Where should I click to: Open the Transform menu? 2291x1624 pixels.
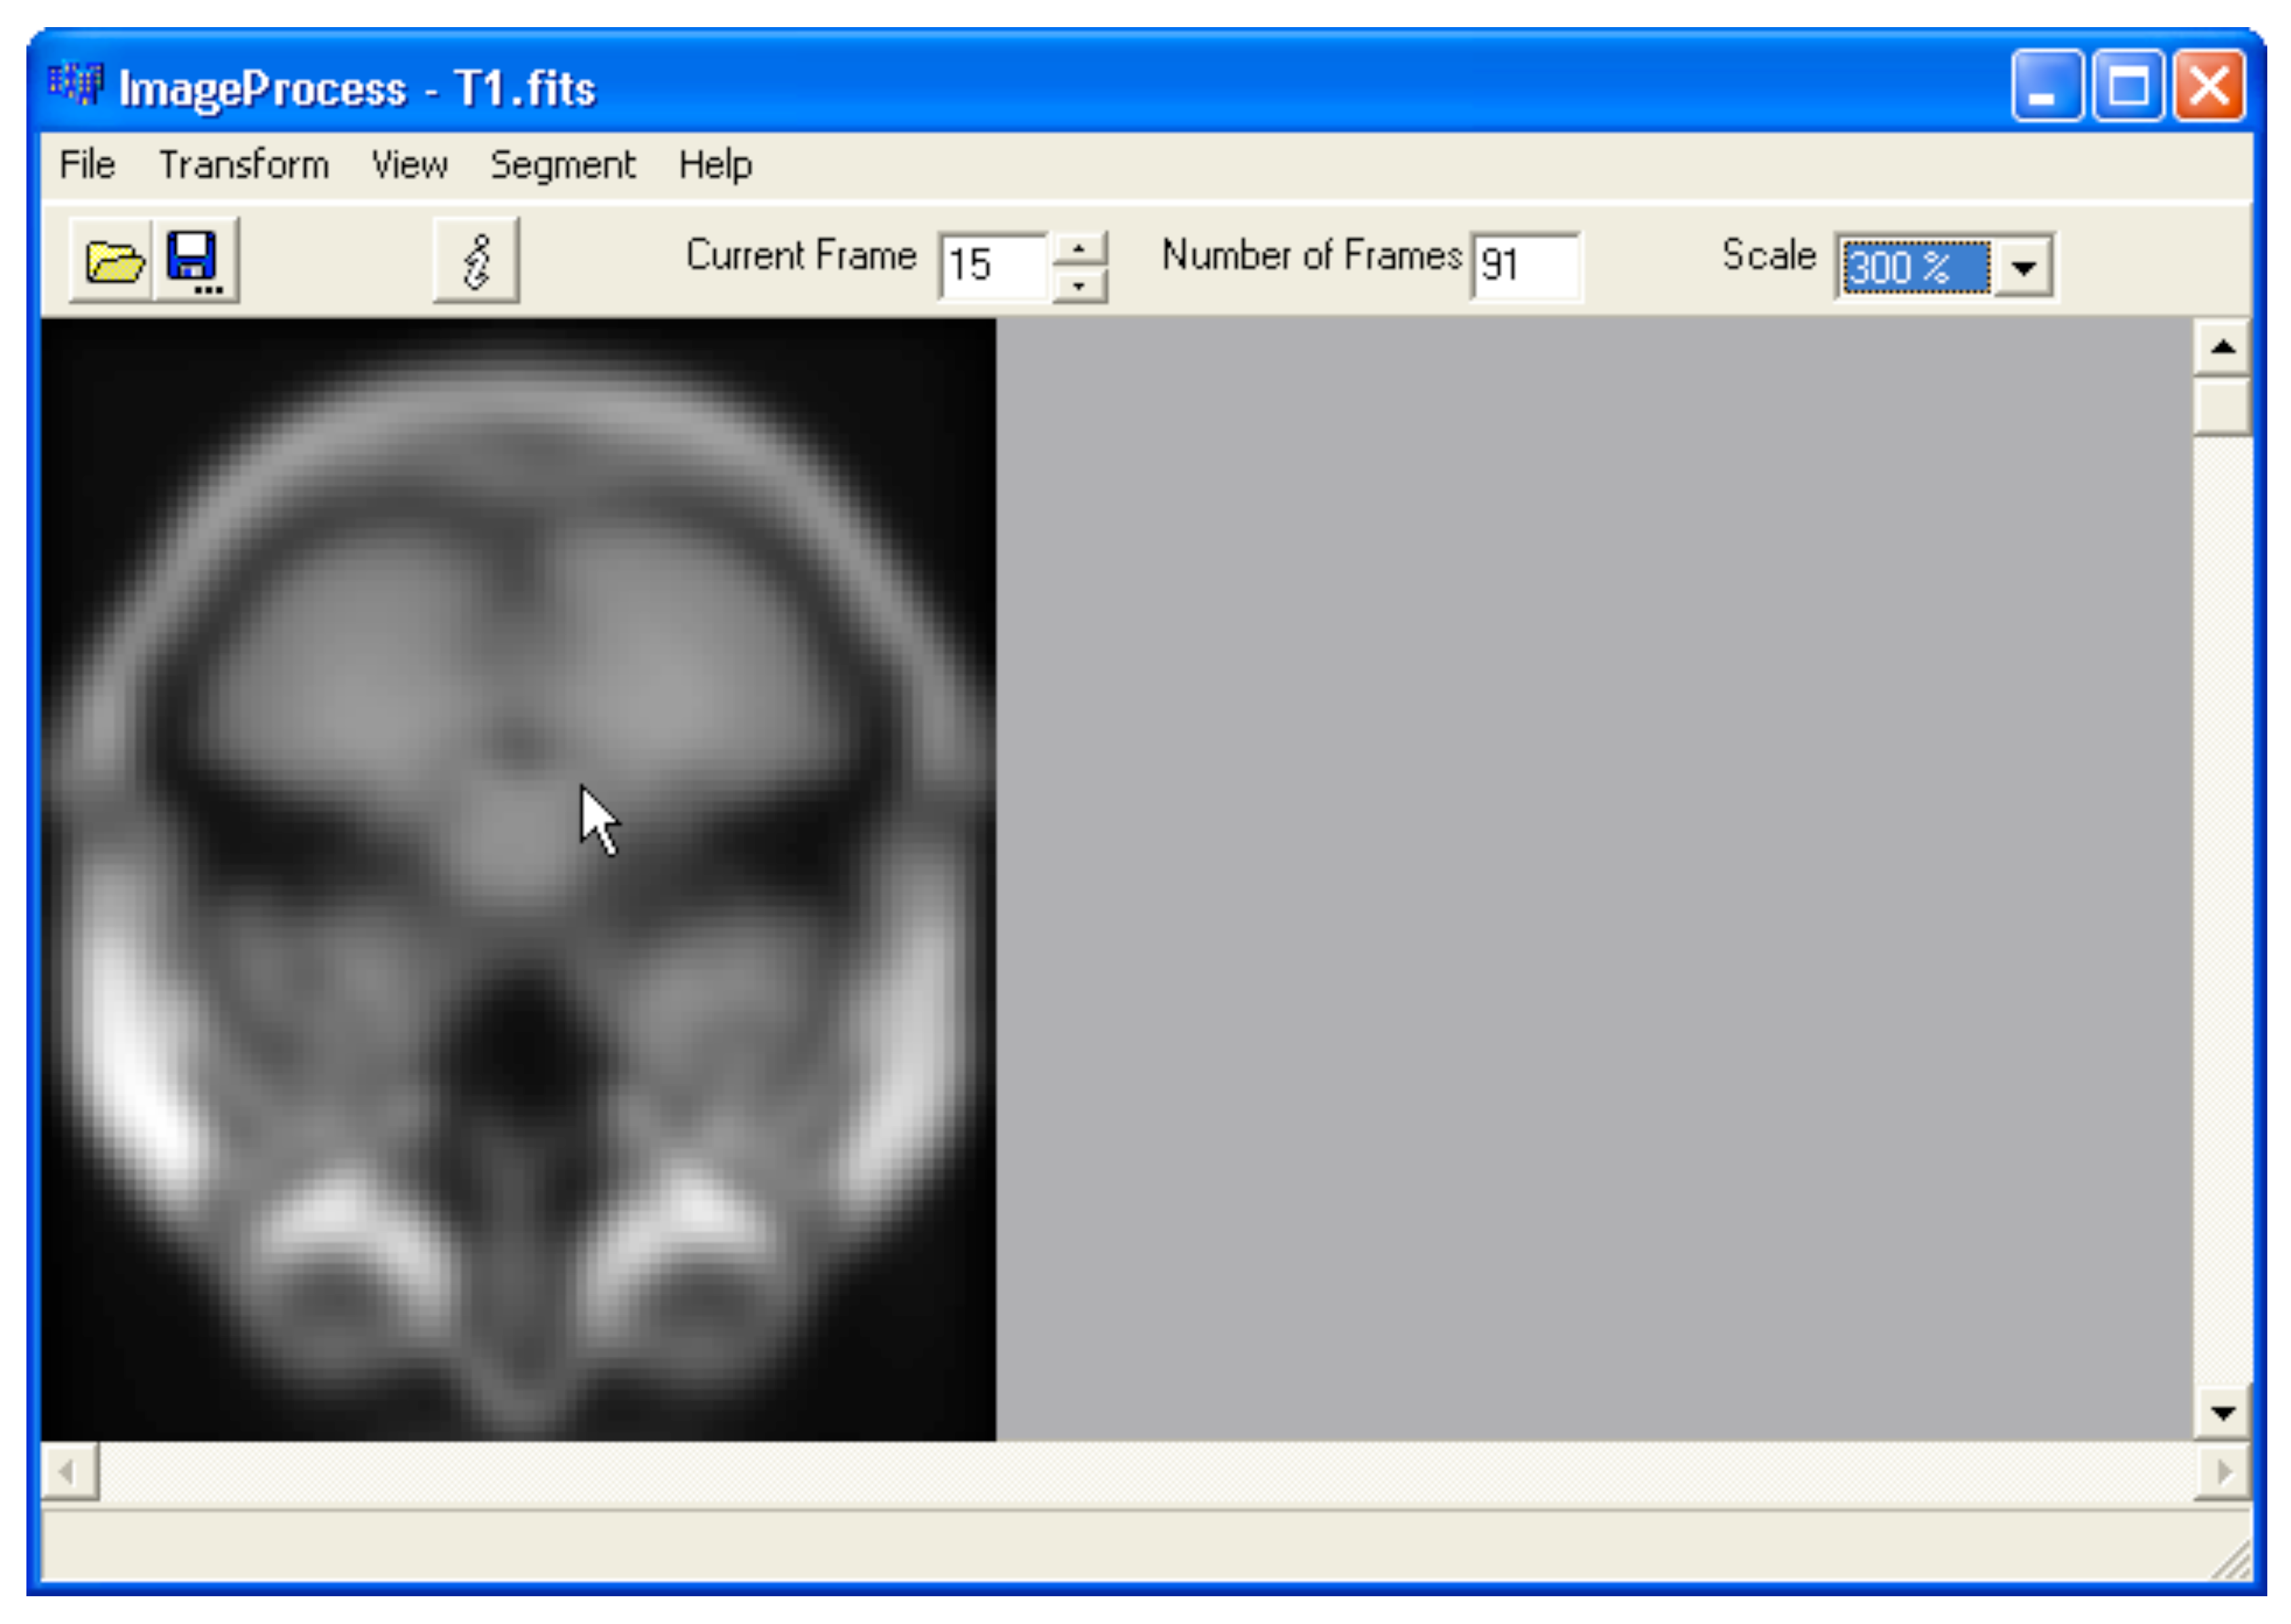[244, 165]
